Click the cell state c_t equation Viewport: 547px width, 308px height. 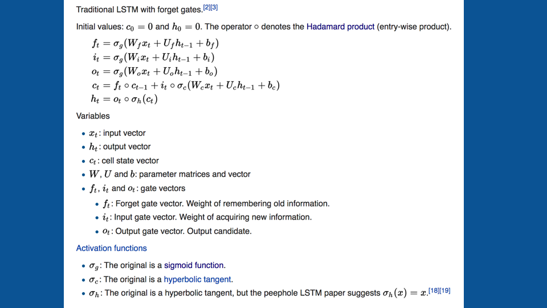[x=186, y=85]
